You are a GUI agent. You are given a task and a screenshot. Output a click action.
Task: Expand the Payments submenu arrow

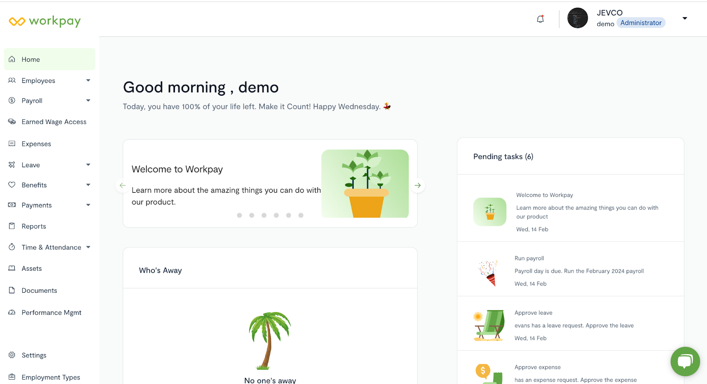click(88, 205)
